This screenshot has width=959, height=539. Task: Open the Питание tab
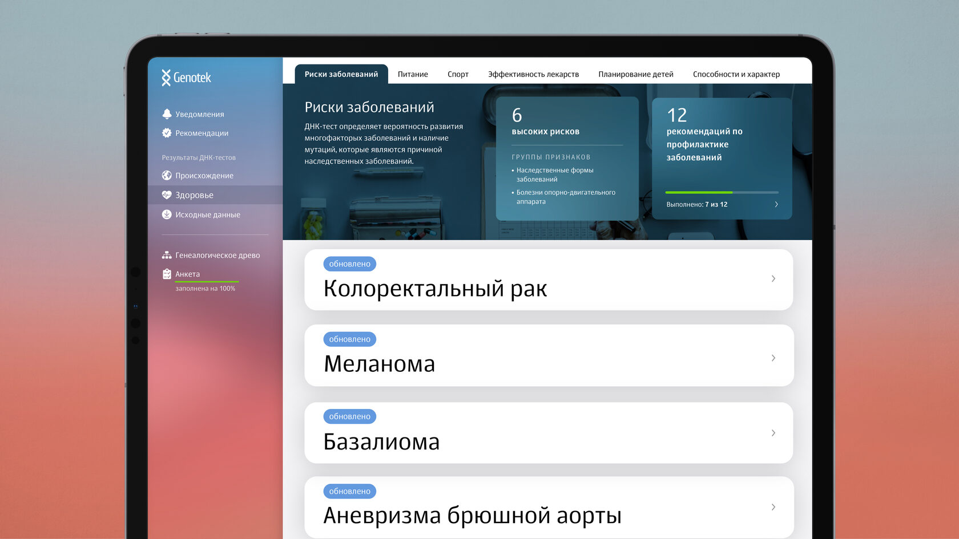[x=413, y=74]
